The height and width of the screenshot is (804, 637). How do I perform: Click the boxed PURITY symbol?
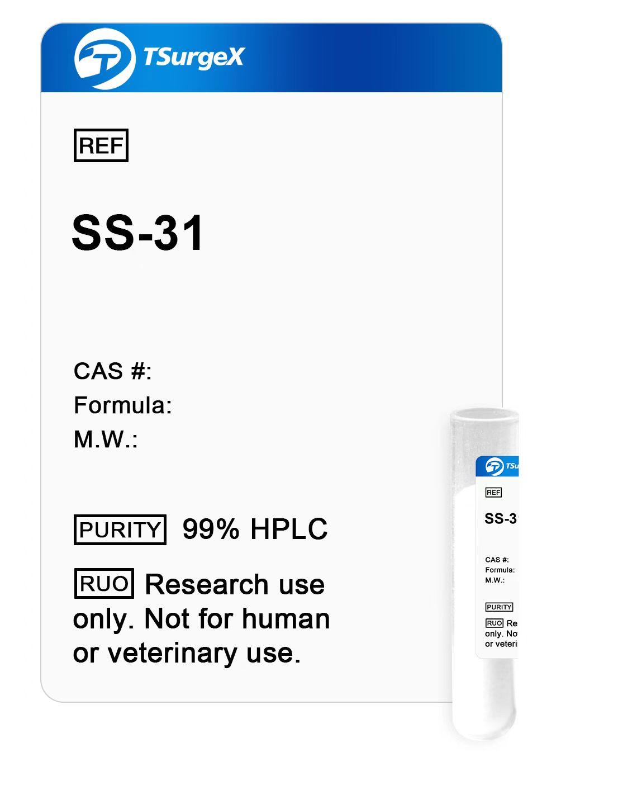click(x=120, y=529)
